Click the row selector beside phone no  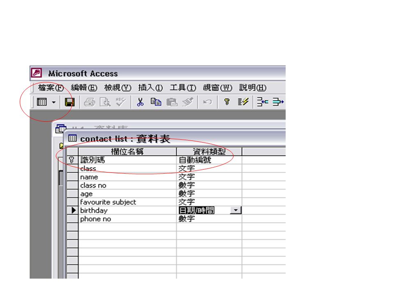pos(72,219)
